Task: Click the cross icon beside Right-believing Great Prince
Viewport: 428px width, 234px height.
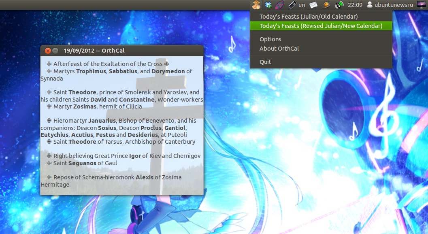Action: (x=49, y=155)
